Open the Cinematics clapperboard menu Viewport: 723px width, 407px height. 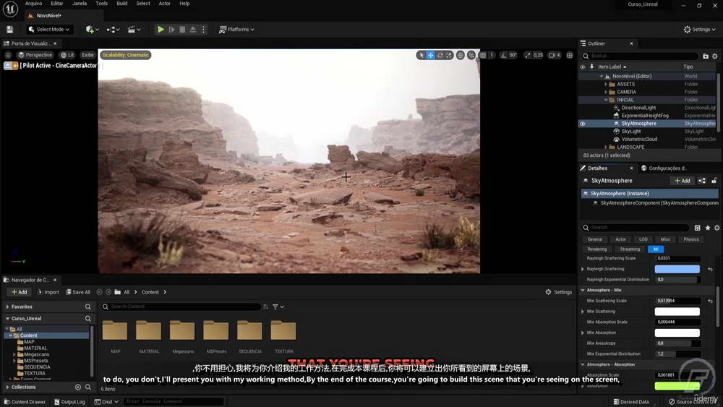[134, 30]
